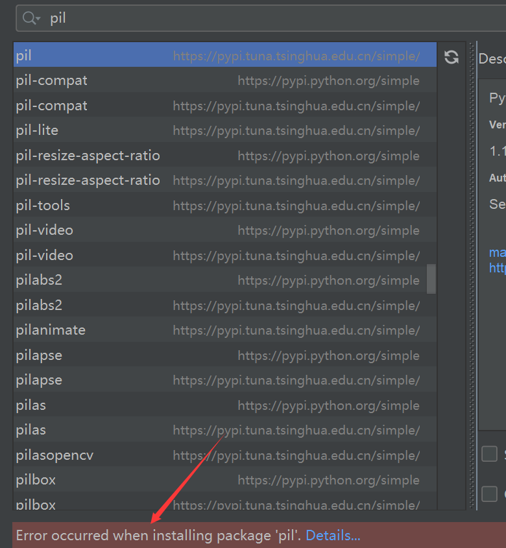Select 'pilabs2' from pypi.python.org
This screenshot has height=548, width=506.
point(225,280)
